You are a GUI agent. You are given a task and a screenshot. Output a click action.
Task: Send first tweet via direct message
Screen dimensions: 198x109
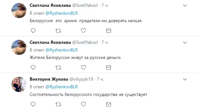coord(108,31)
